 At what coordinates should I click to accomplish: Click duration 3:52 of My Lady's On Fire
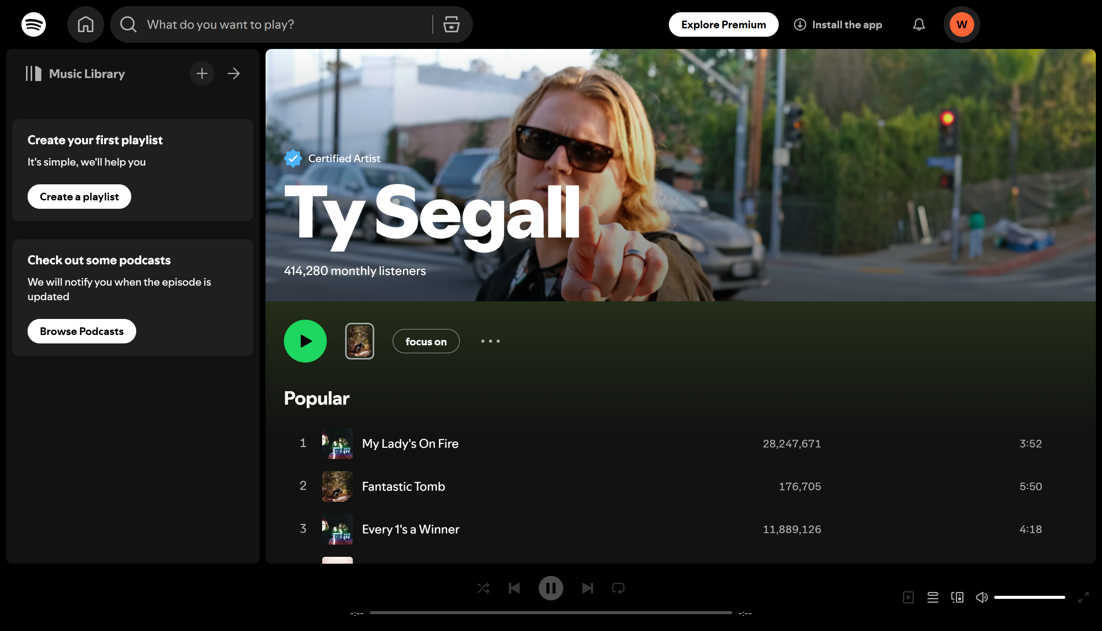pos(1030,444)
